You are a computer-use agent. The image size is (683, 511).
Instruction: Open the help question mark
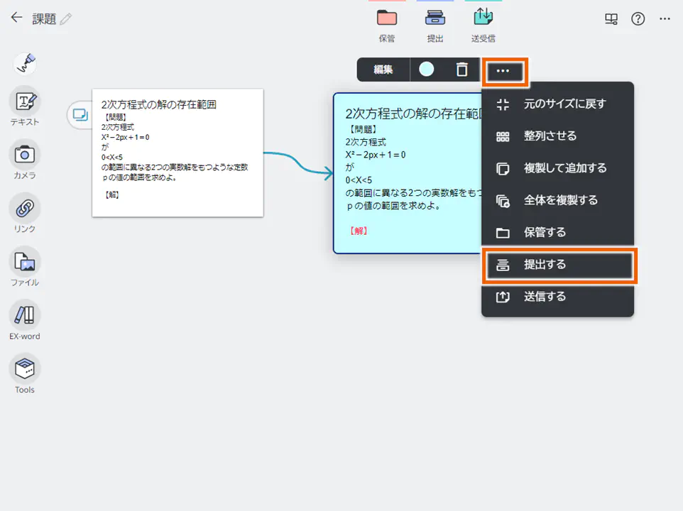click(638, 19)
